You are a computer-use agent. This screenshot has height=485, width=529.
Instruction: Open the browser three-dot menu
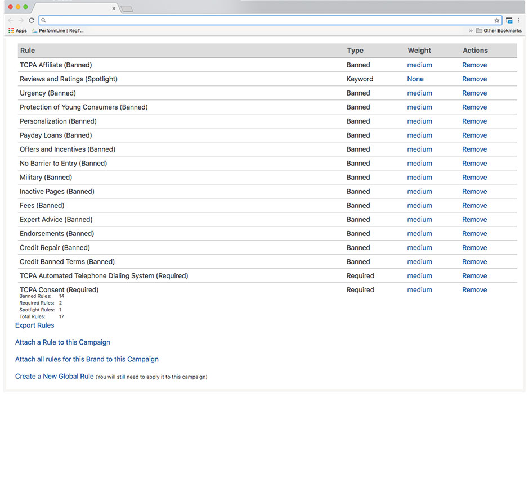click(x=518, y=20)
